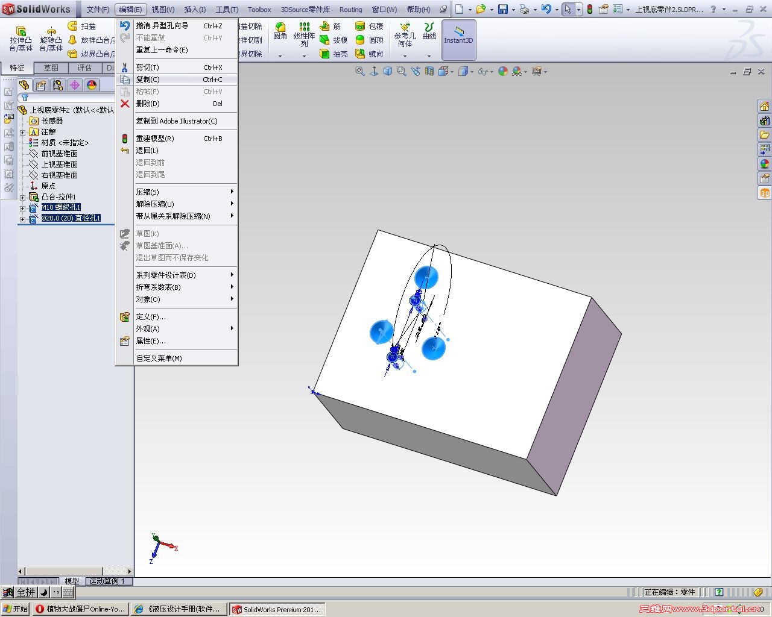
Task: Click the Print icon in title toolbar
Action: point(524,9)
